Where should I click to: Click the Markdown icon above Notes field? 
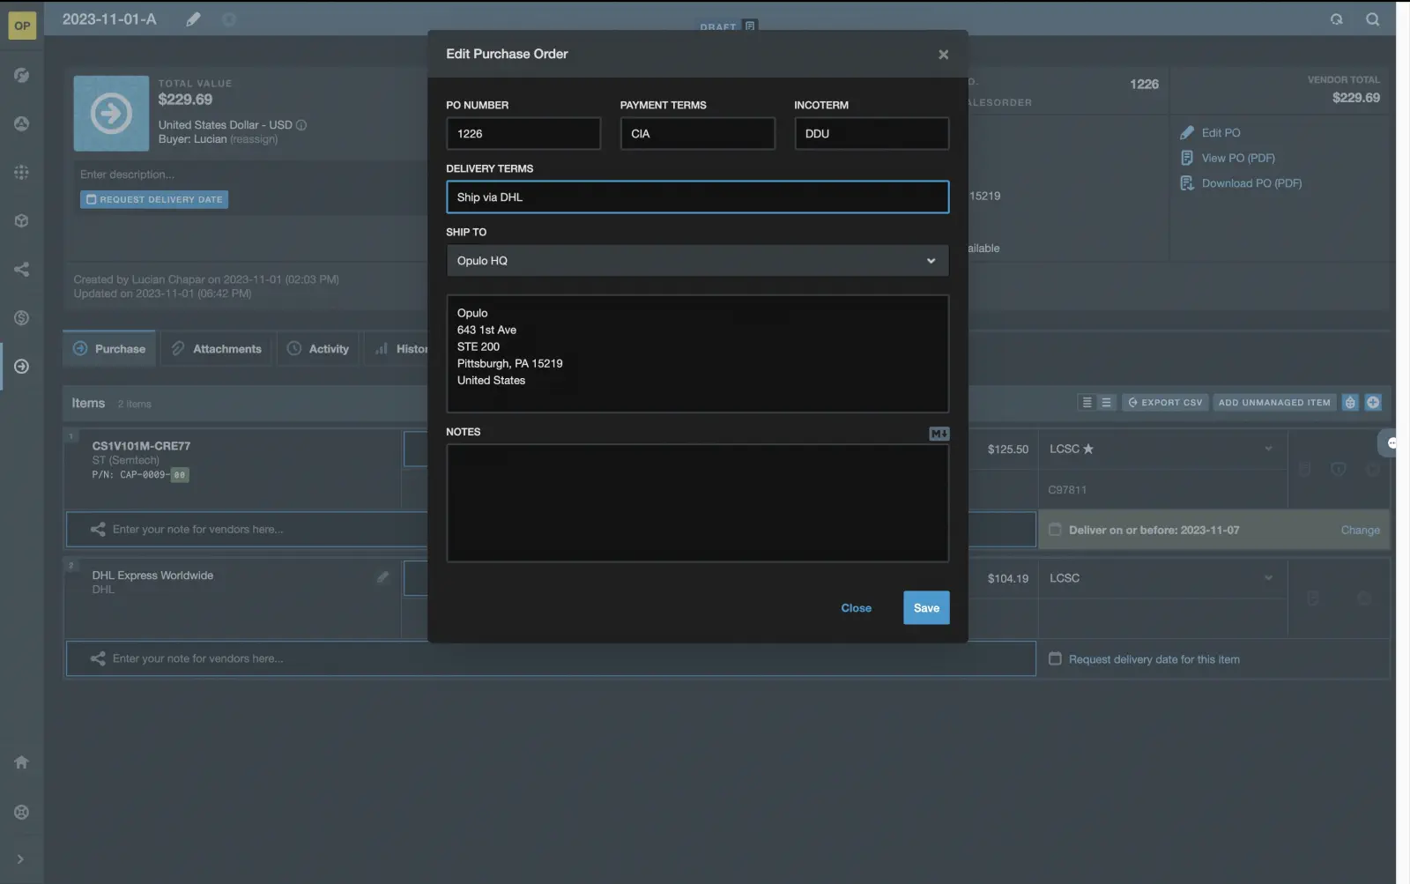(x=939, y=434)
